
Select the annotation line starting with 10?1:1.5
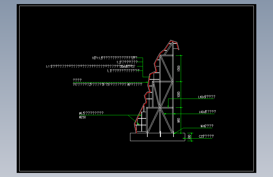click(x=115, y=58)
